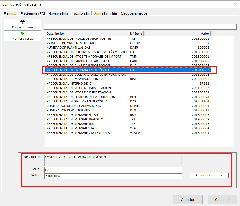
Task: Confirm with the Aceptar button
Action: coord(188,200)
